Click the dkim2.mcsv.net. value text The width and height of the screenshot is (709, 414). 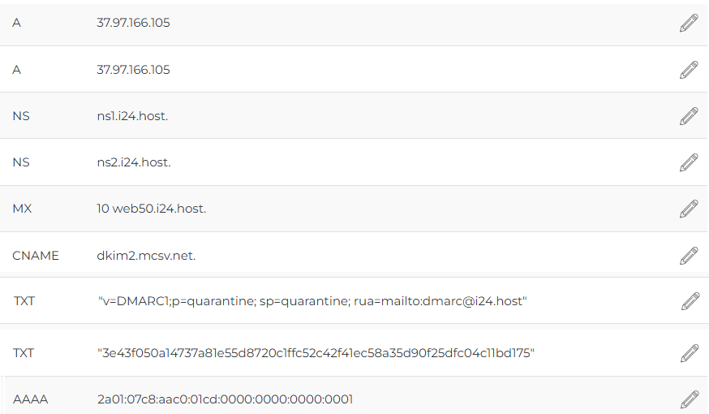[146, 256]
